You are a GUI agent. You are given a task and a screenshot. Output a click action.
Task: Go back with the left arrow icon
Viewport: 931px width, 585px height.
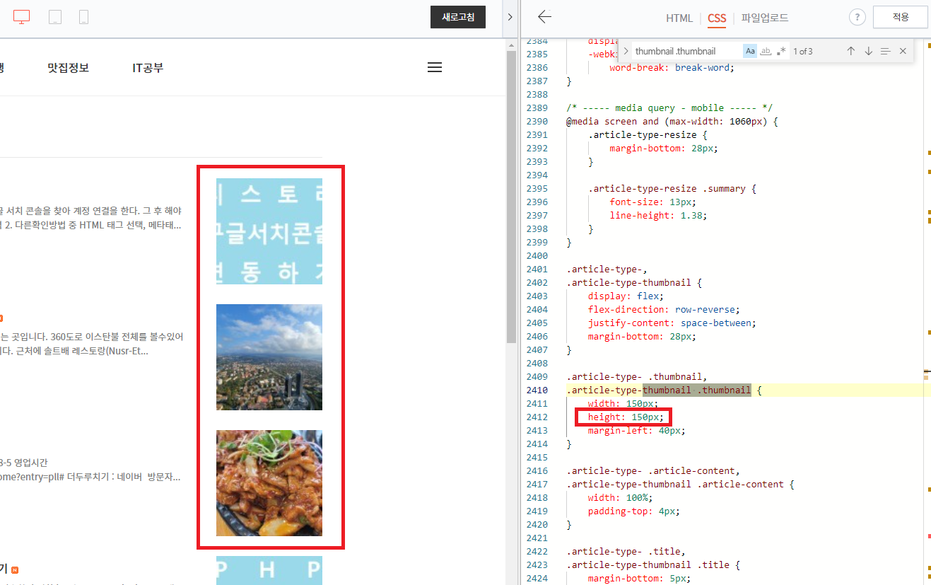pyautogui.click(x=544, y=17)
